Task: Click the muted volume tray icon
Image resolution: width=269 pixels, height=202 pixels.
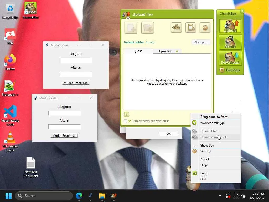Action: pyautogui.click(x=243, y=196)
